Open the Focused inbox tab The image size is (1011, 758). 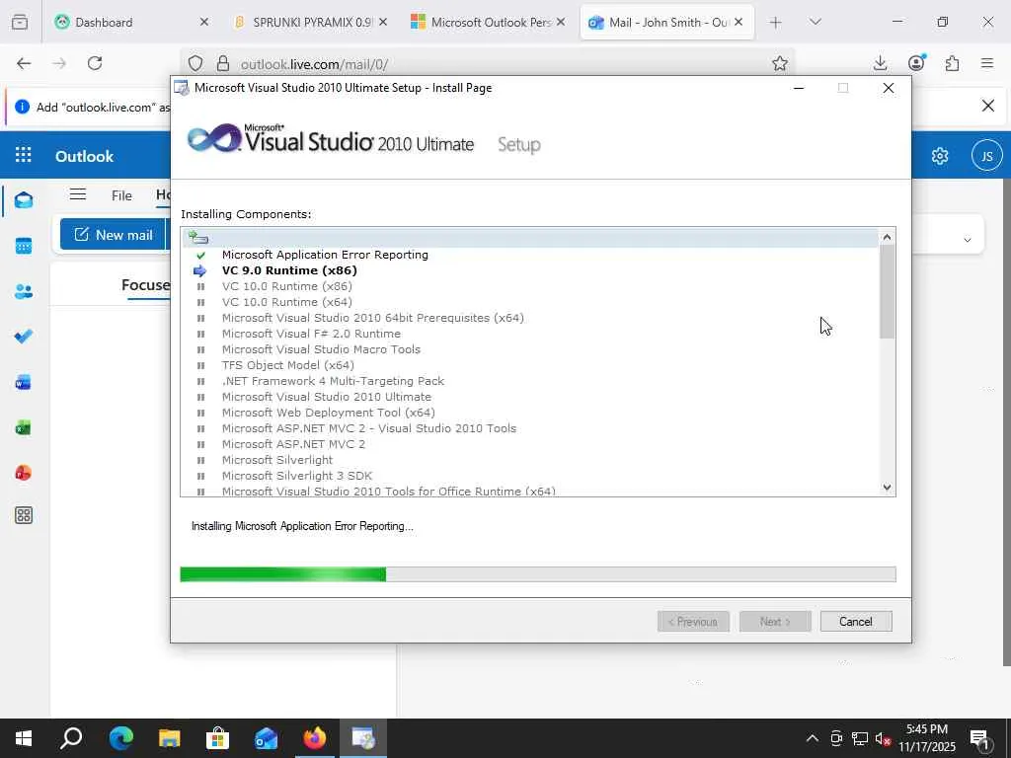[x=146, y=285]
